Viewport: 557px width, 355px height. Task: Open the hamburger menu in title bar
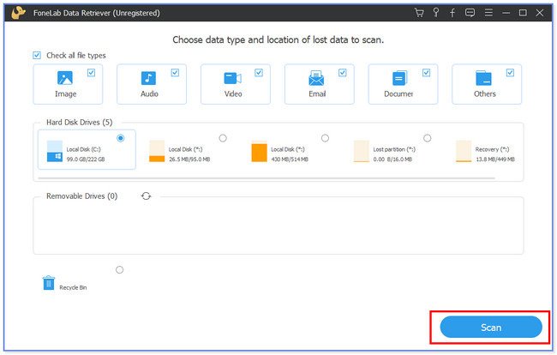click(488, 13)
